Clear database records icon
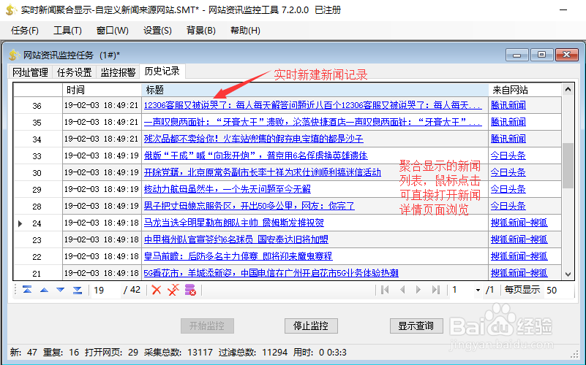586x365 pixels. pyautogui.click(x=190, y=290)
